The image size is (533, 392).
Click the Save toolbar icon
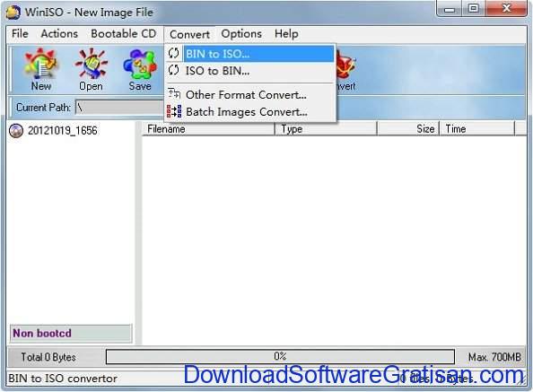tap(140, 70)
